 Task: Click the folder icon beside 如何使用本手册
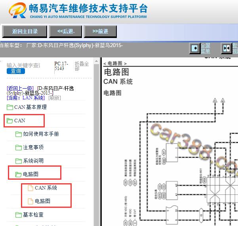point(19,134)
